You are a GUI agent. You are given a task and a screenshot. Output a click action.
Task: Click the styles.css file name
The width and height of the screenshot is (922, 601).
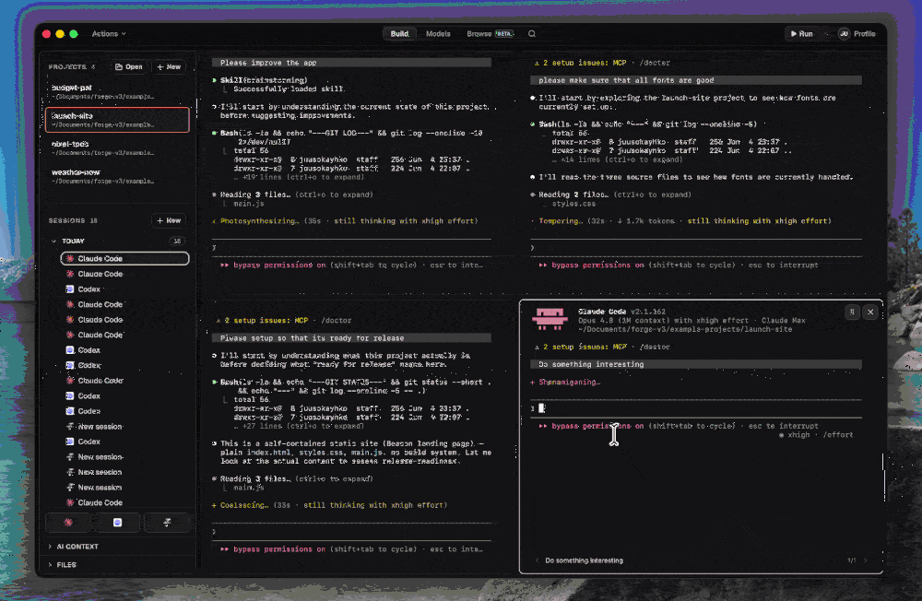pyautogui.click(x=573, y=204)
